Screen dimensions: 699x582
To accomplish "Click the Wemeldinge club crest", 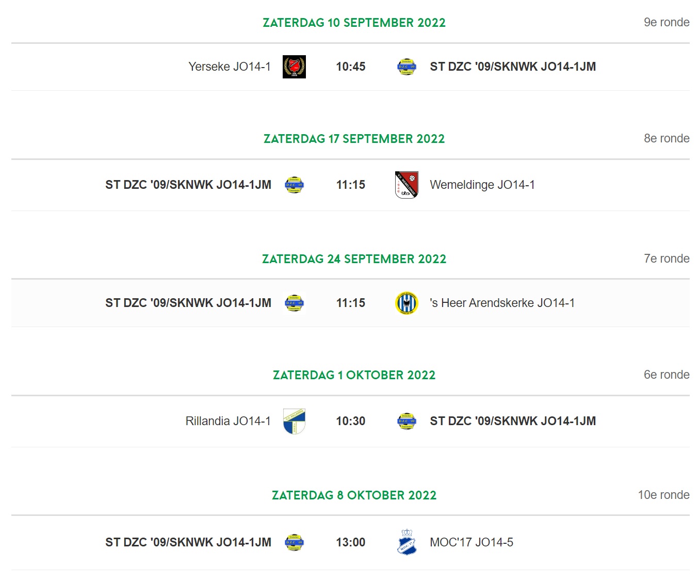I will tap(407, 185).
